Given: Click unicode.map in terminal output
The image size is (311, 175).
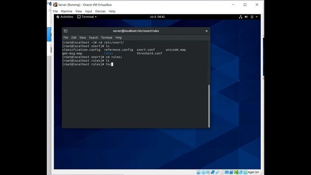Looking at the screenshot, I should (176, 50).
